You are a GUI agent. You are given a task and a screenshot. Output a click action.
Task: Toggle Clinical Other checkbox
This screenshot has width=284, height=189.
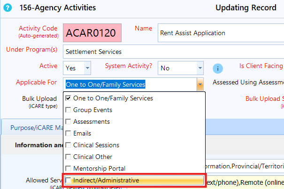68,157
